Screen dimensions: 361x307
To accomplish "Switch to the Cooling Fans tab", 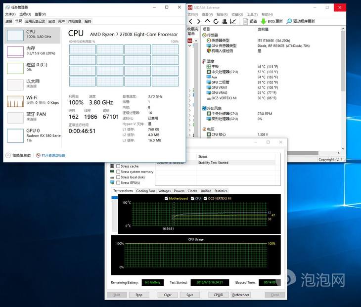I will point(146,191).
